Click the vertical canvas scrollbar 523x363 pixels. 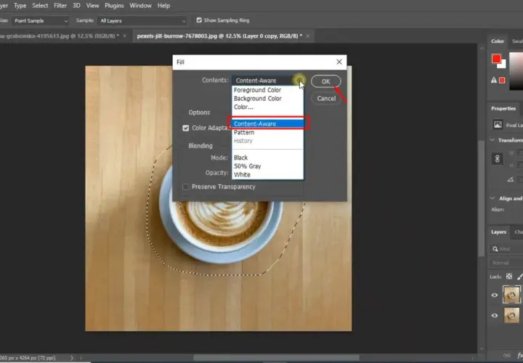click(x=482, y=198)
